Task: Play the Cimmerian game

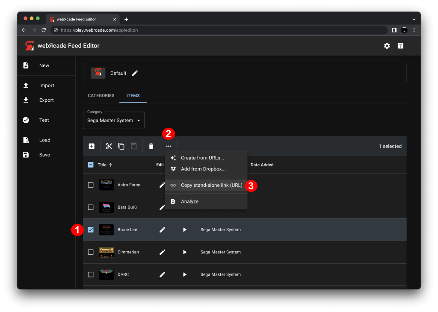Action: (184, 252)
